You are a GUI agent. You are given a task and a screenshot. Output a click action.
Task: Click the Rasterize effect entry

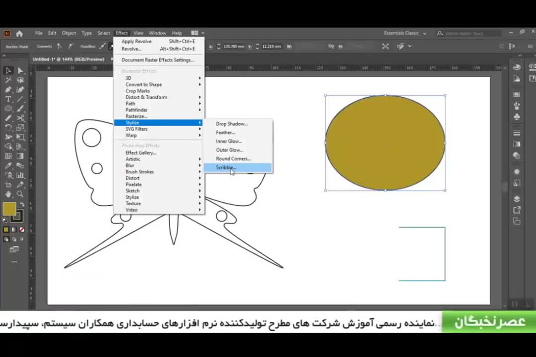click(x=159, y=116)
